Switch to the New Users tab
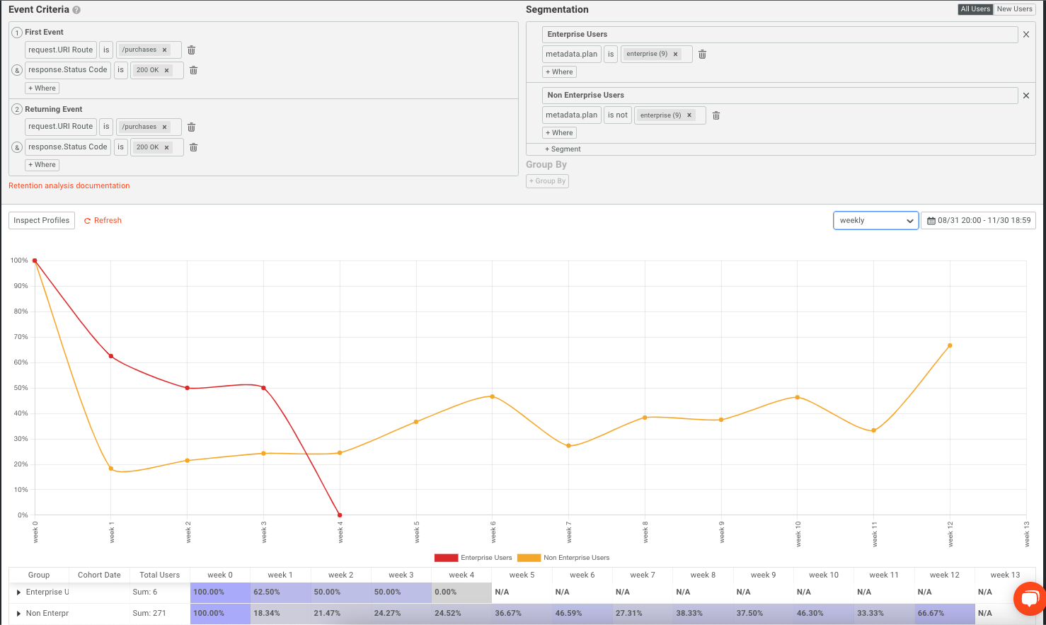 1014,8
